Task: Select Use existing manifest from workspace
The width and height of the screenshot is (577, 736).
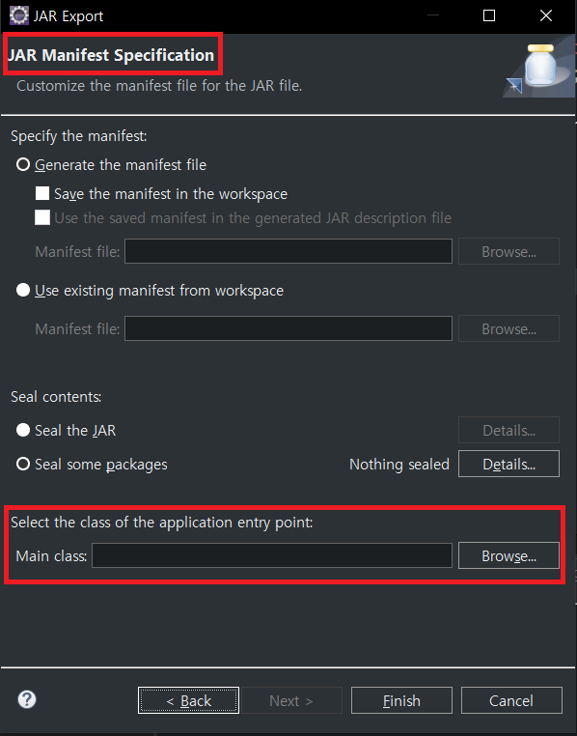Action: 150,290
